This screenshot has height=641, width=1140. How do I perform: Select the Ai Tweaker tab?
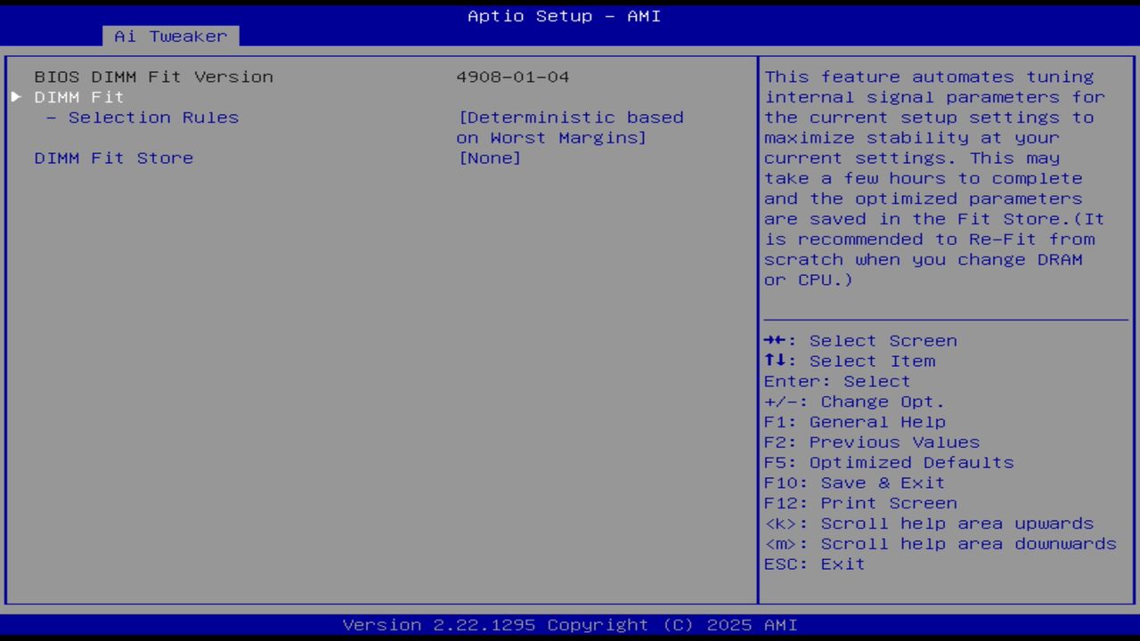pos(168,36)
